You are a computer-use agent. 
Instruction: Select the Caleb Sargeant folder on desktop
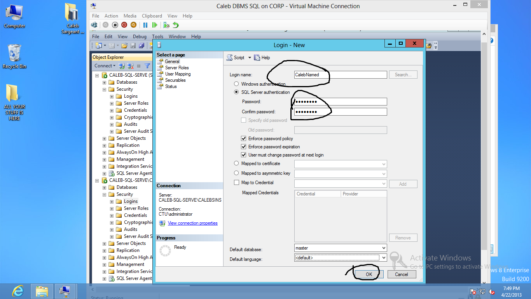tap(73, 19)
